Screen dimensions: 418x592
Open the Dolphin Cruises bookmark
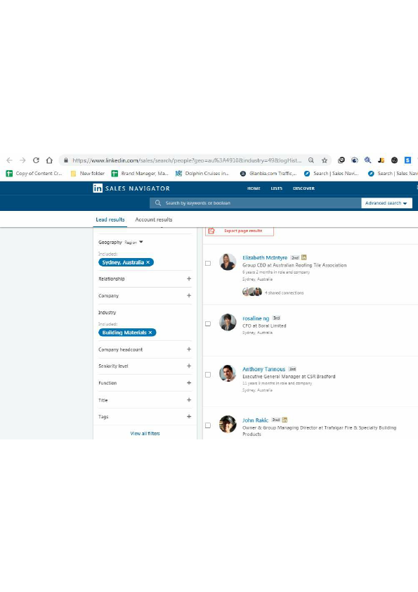click(202, 173)
